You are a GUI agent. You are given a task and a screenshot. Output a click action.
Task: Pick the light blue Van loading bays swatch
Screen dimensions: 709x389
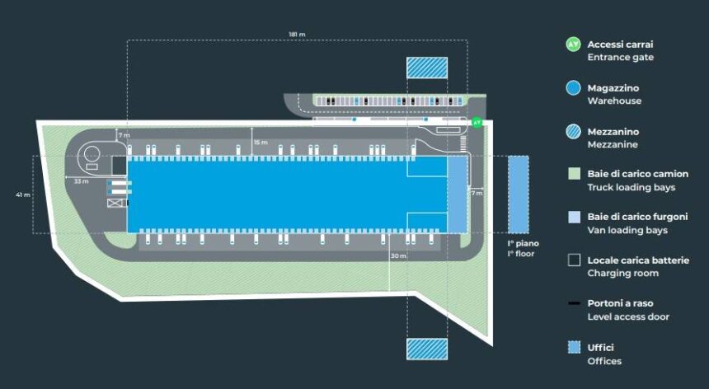573,218
